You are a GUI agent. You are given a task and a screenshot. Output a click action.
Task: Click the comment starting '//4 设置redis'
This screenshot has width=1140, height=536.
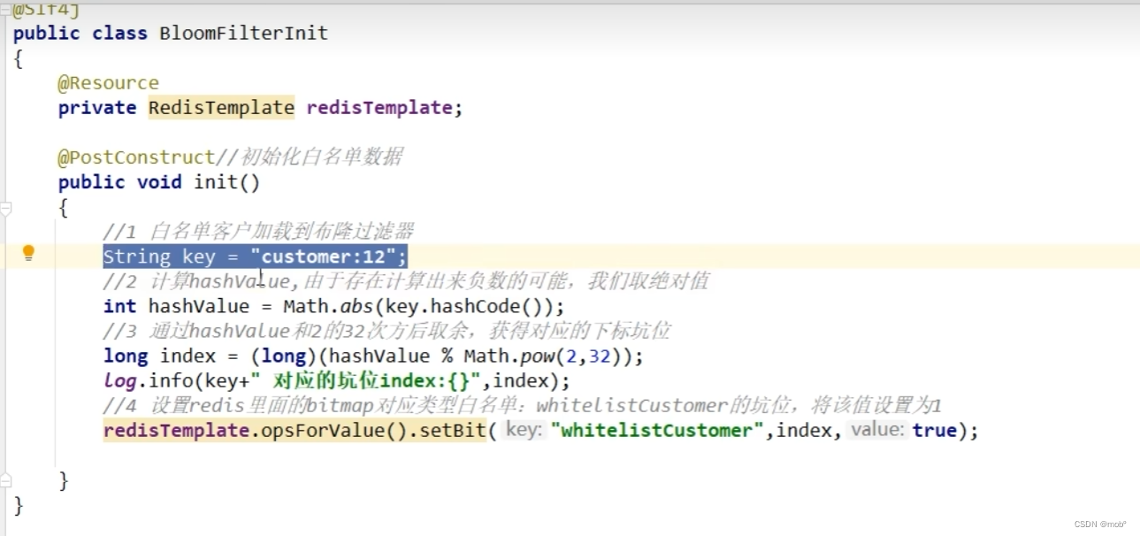click(522, 405)
